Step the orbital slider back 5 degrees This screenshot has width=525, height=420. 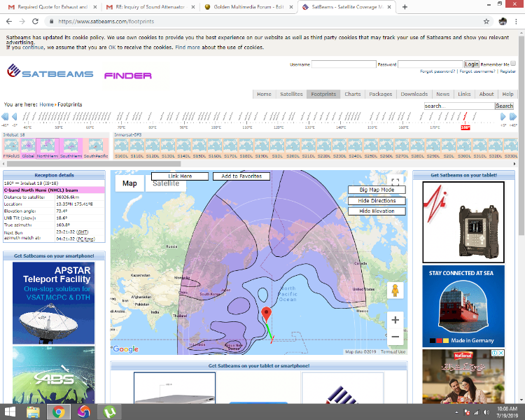tap(15, 117)
